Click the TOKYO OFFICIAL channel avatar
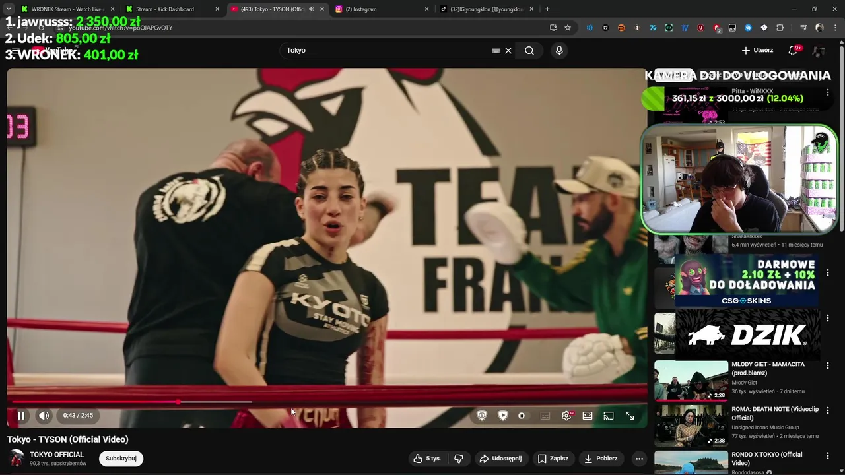 (17, 459)
